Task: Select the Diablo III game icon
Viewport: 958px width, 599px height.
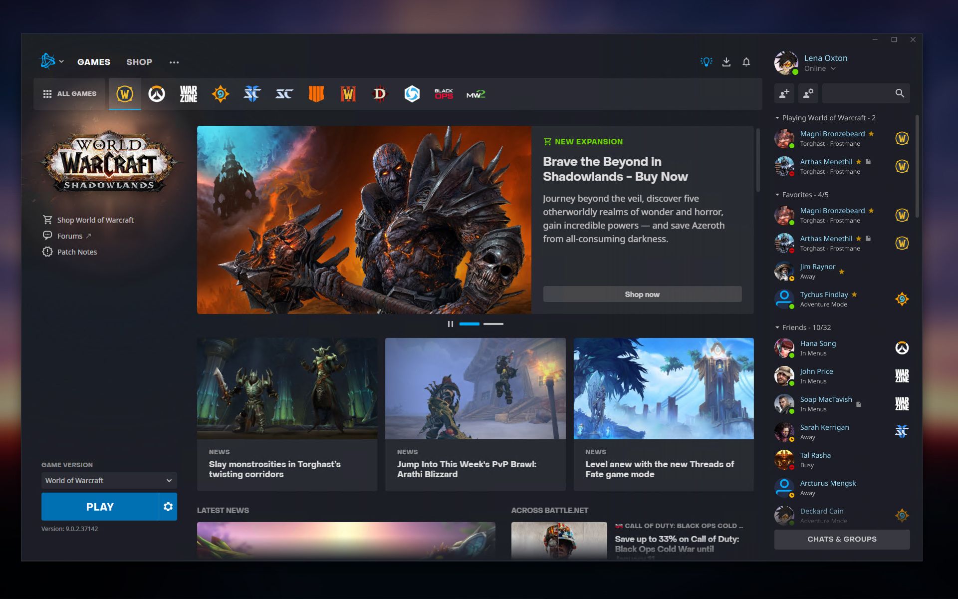Action: 380,94
